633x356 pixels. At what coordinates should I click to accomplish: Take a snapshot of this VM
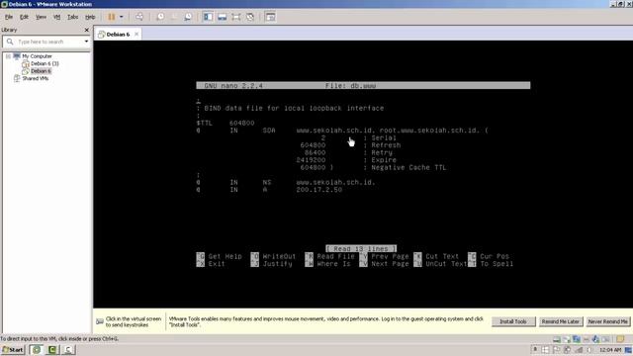tap(160, 17)
